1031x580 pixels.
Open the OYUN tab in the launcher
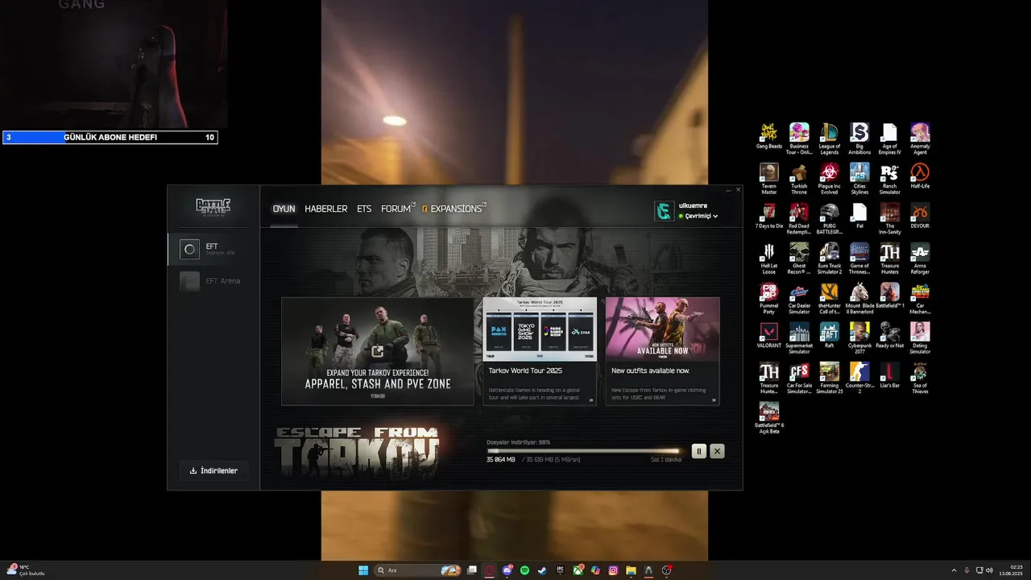pyautogui.click(x=284, y=209)
